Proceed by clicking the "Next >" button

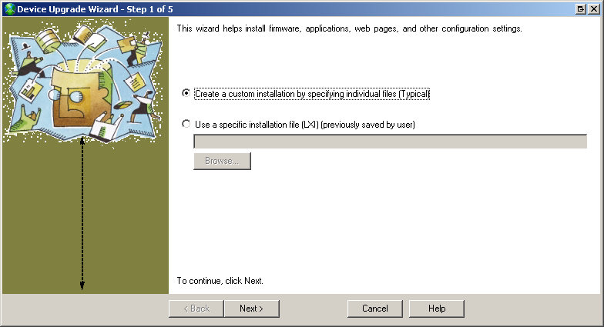251,309
